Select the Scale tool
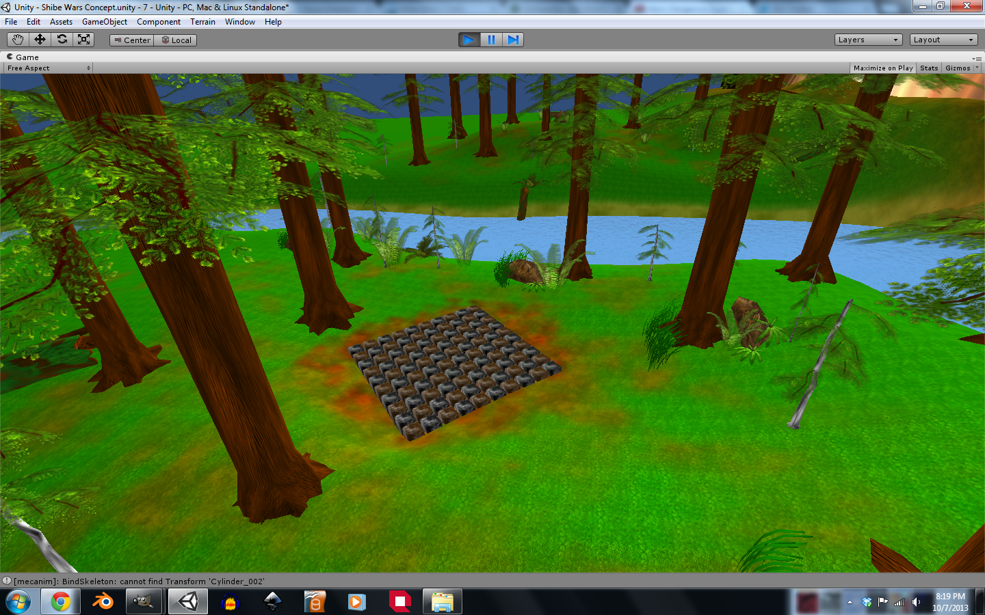The height and width of the screenshot is (615, 985). (83, 40)
